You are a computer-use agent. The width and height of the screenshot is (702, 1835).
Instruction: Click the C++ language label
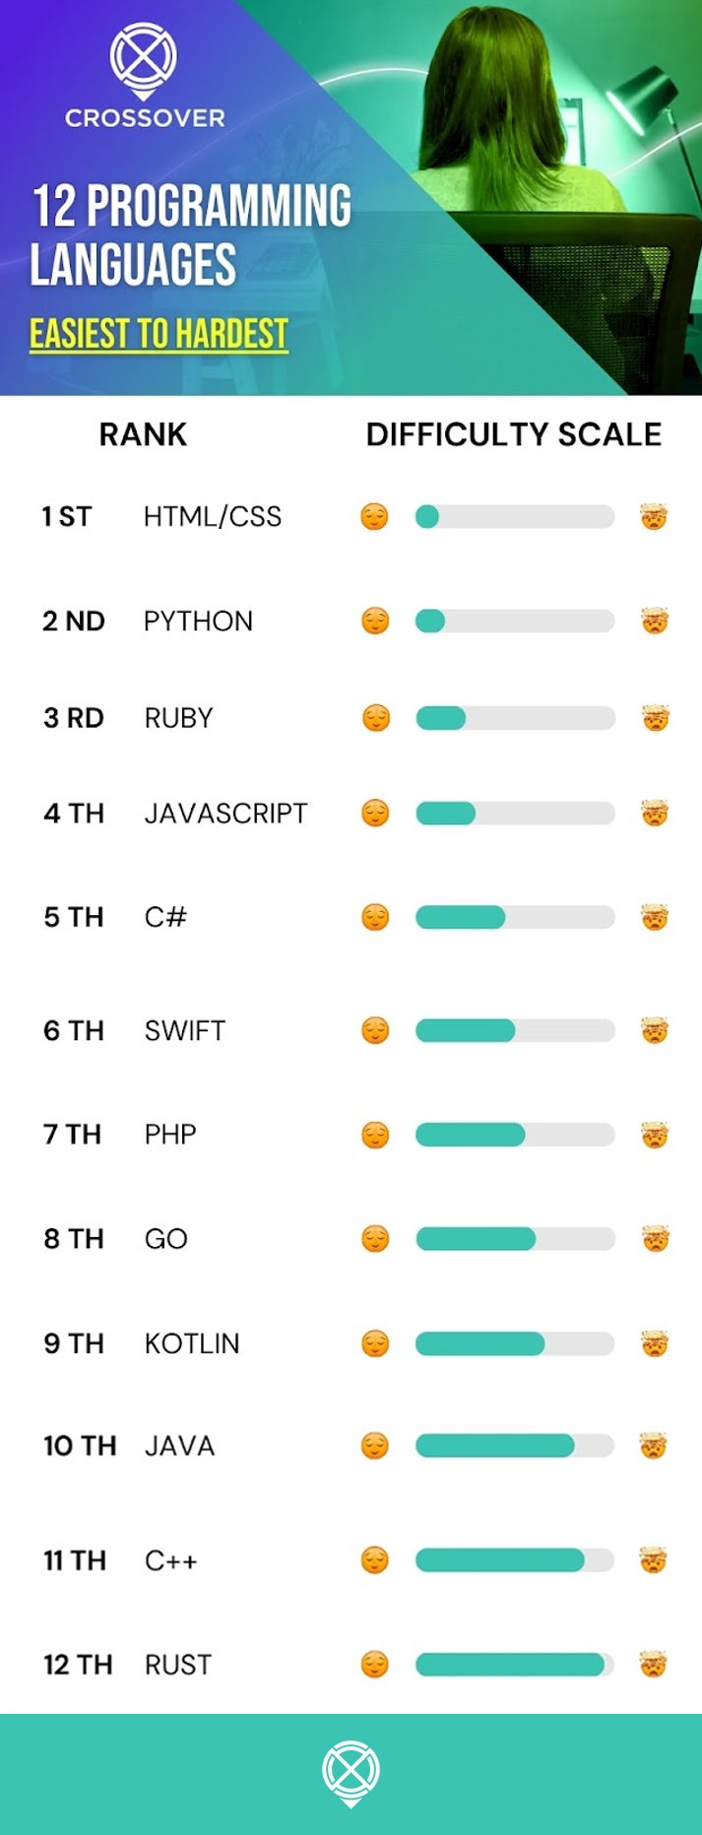click(x=170, y=1561)
